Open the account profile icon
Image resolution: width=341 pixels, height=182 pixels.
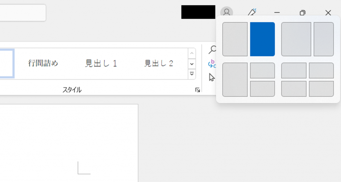226,12
